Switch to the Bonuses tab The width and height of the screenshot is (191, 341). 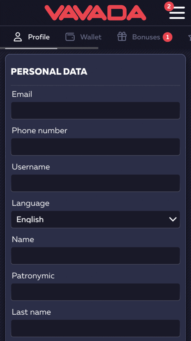pos(145,37)
